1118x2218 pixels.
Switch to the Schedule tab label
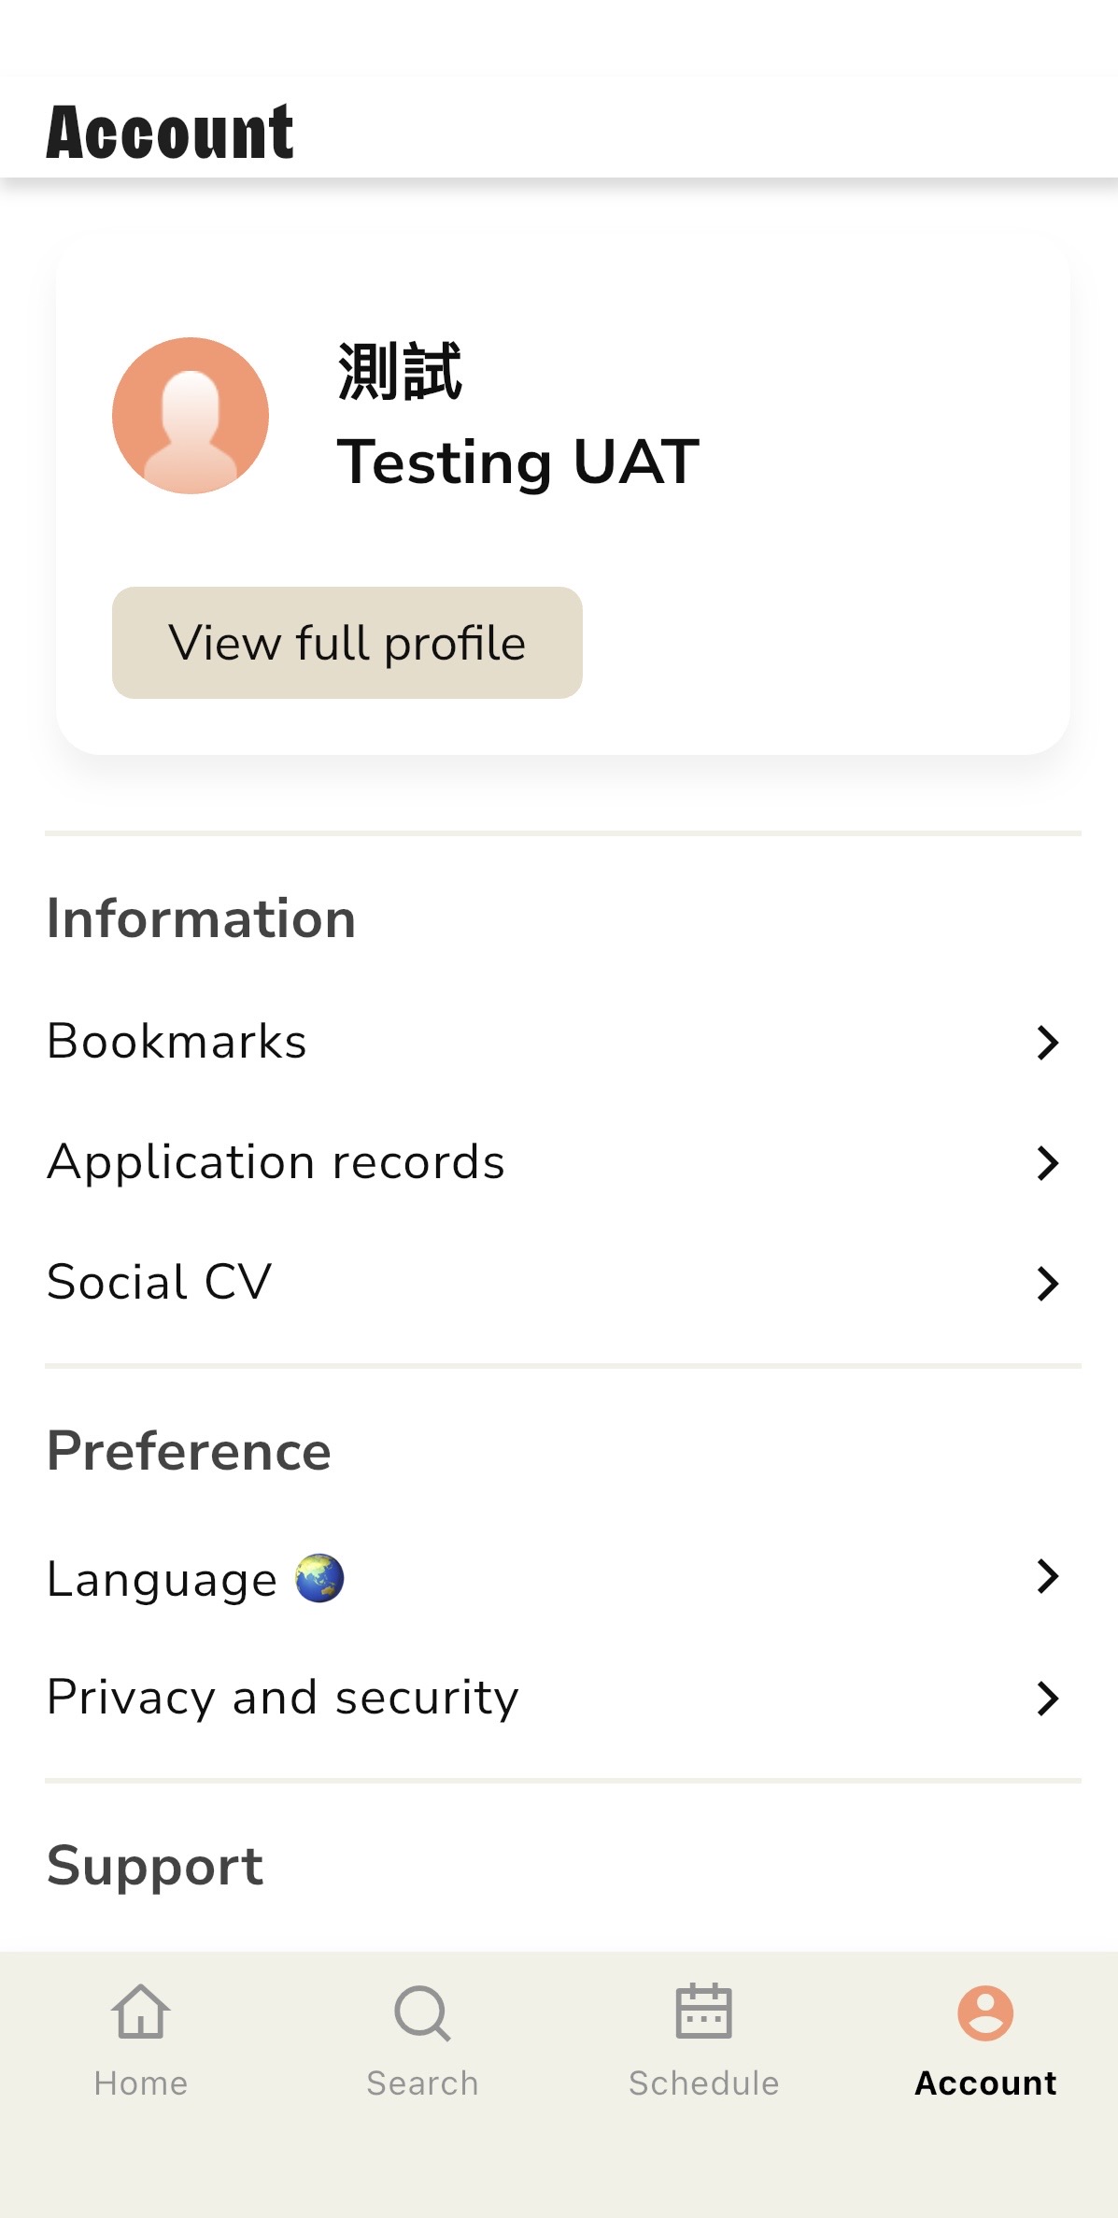point(703,2083)
